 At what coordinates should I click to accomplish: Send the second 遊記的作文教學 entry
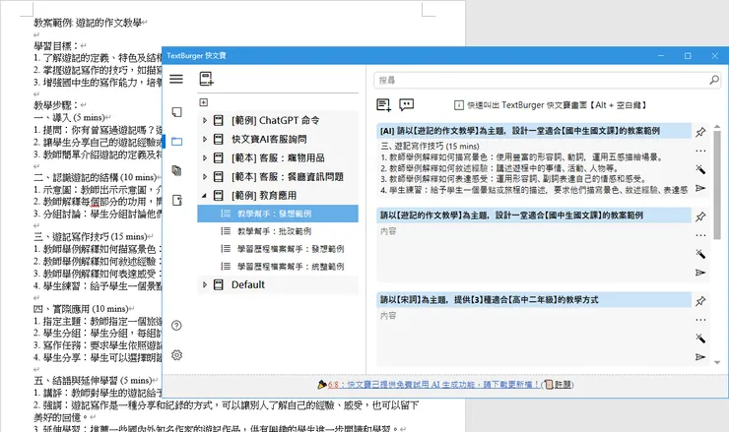tap(700, 273)
